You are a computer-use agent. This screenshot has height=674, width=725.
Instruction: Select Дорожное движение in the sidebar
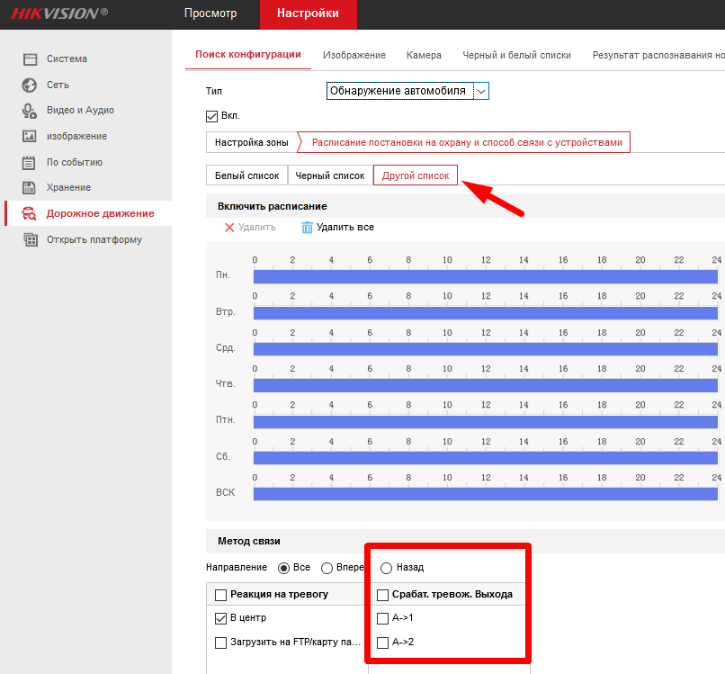pyautogui.click(x=101, y=213)
